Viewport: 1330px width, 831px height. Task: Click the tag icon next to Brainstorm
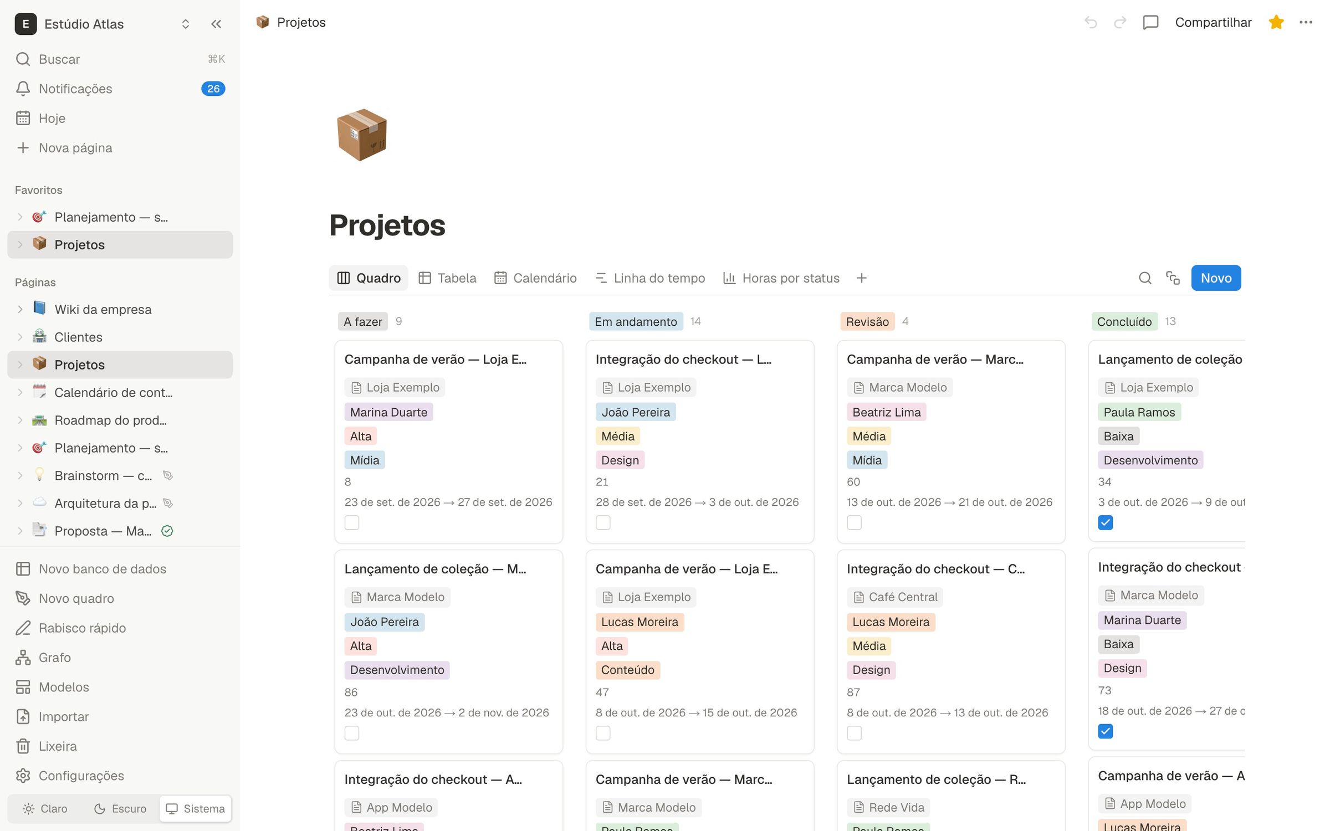click(x=167, y=475)
